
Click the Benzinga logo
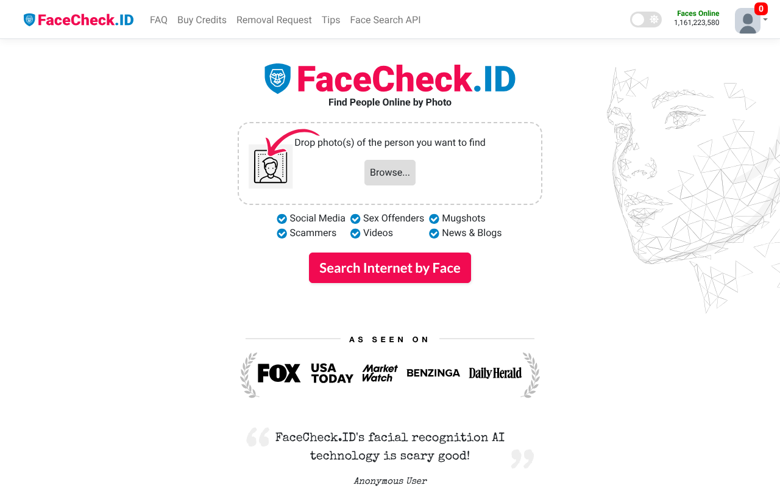[x=433, y=373]
